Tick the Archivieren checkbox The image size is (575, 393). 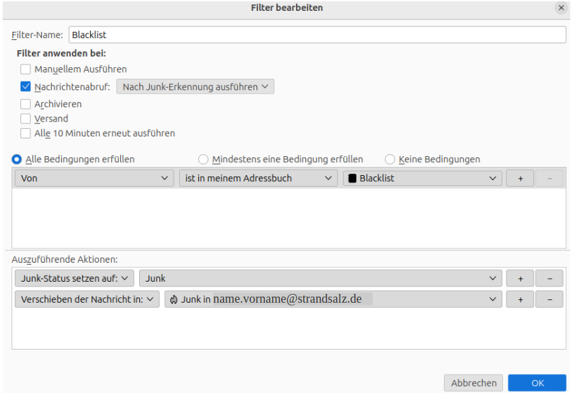click(26, 105)
